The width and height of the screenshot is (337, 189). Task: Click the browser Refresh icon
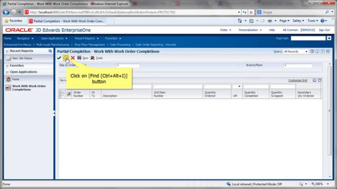pyautogui.click(x=245, y=12)
